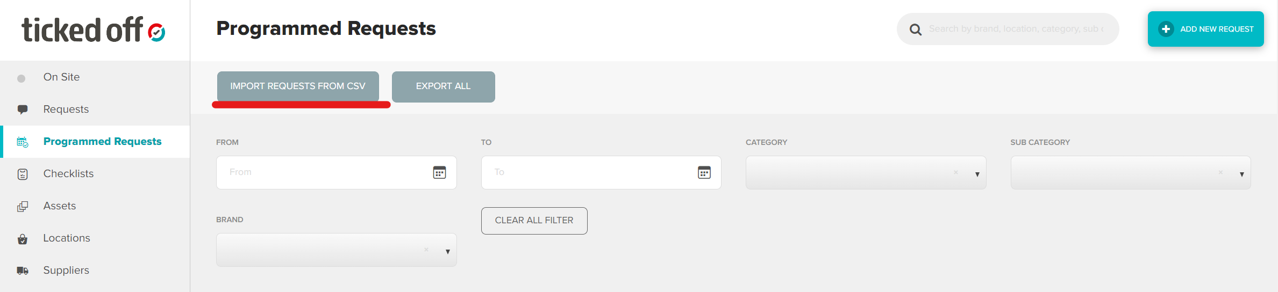This screenshot has width=1278, height=292.
Task: Open the To date calendar picker
Action: point(704,172)
